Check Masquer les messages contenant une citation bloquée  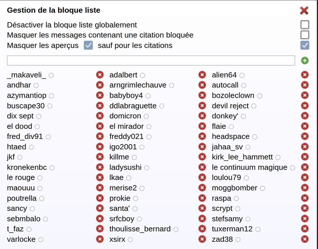pos(305,35)
